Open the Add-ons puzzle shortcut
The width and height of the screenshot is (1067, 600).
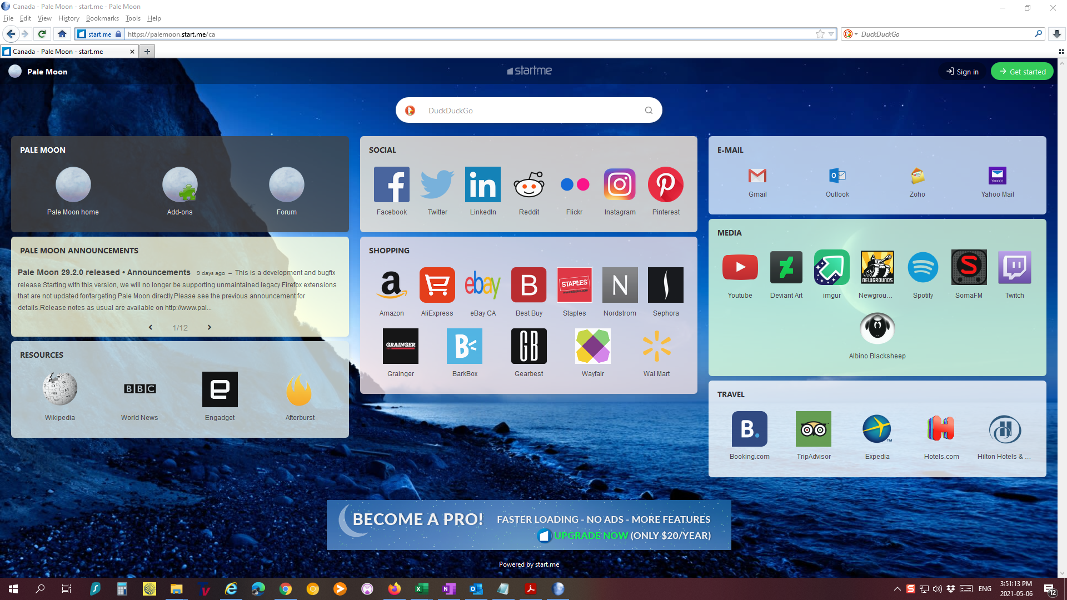(x=180, y=184)
